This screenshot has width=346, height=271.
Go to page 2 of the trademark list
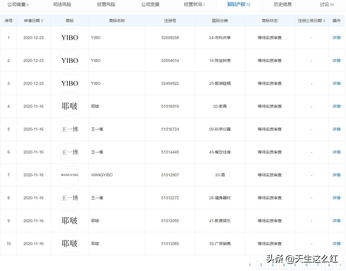(261, 265)
